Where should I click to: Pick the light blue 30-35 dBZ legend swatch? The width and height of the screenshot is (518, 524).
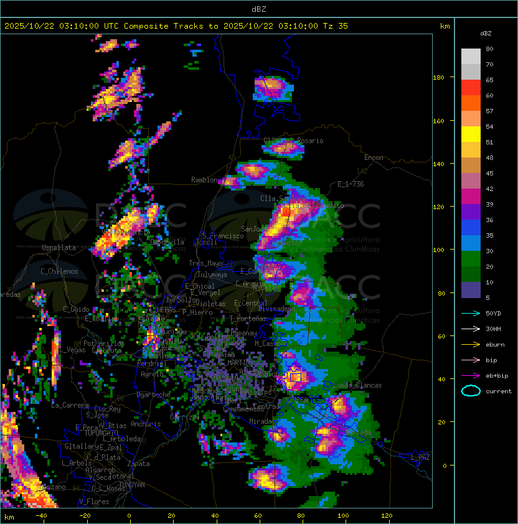coord(471,243)
